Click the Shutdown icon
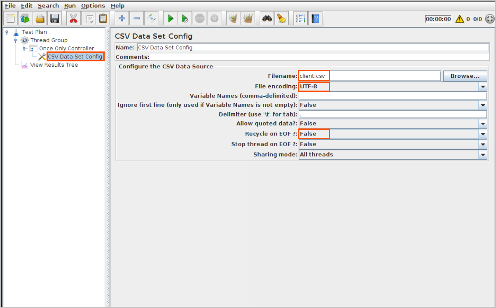Screen dimensions: 496x308 pos(214,19)
